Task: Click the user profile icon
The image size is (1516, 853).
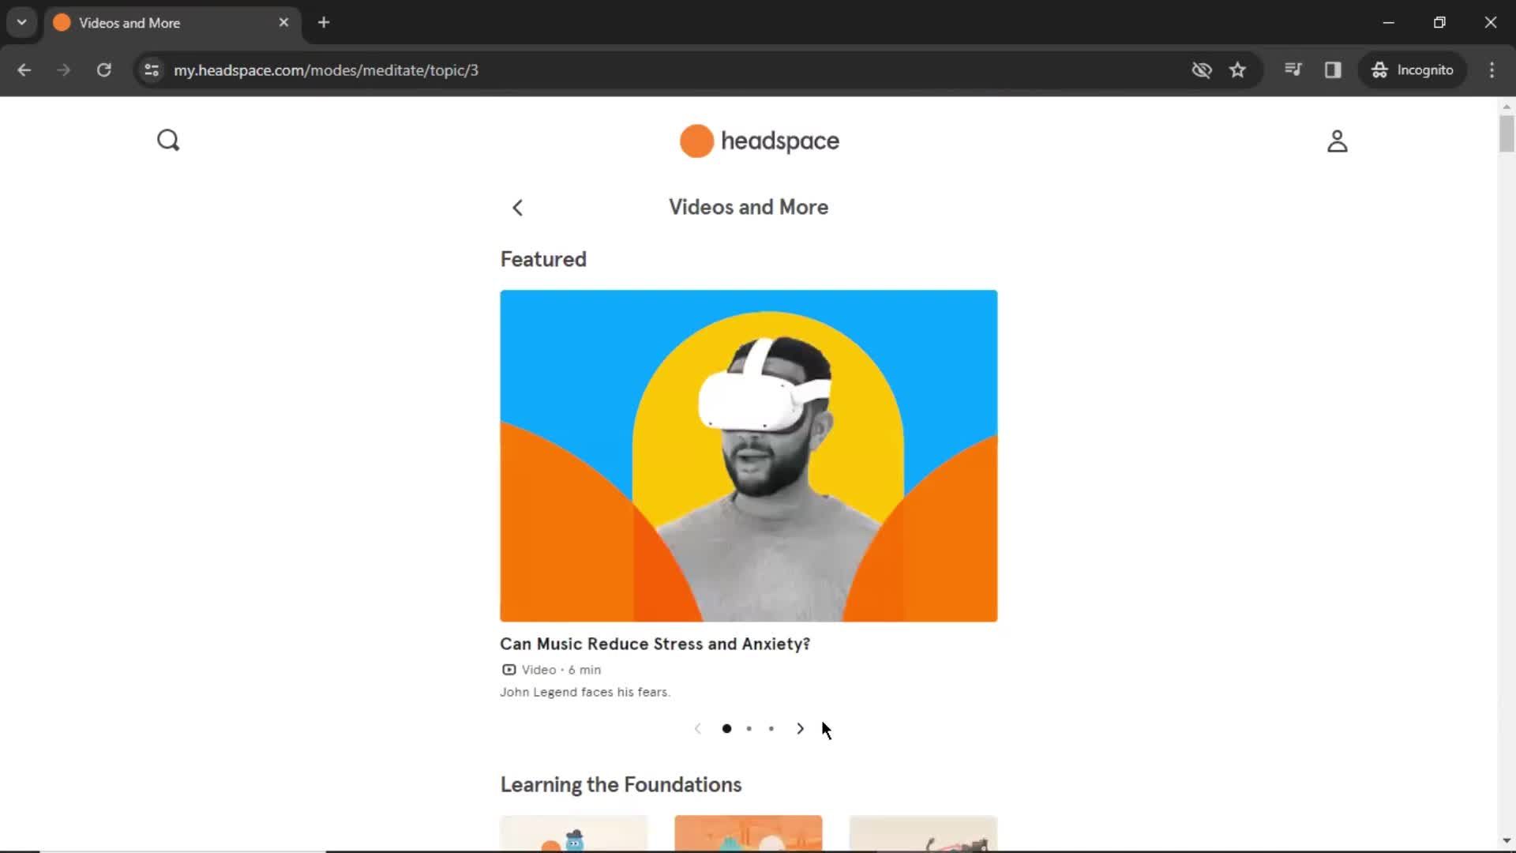Action: 1337,141
